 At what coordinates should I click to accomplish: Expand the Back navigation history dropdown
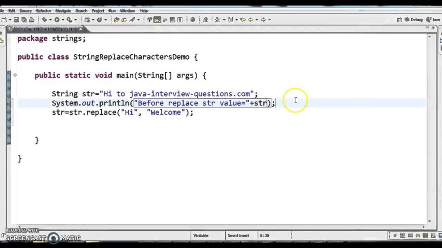coord(256,19)
